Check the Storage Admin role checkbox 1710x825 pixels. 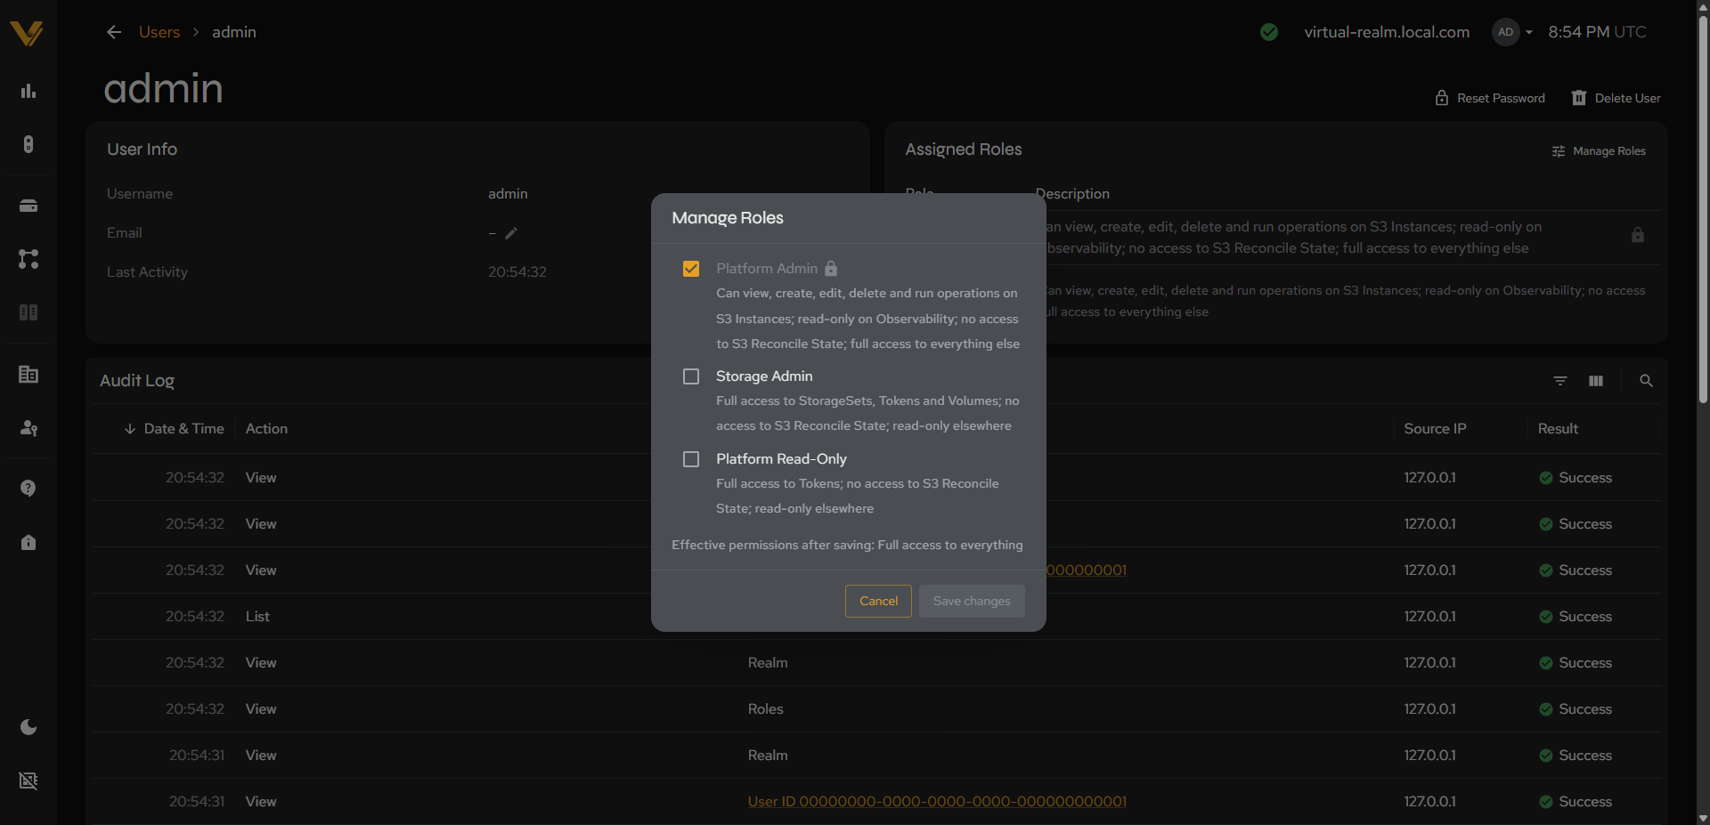click(691, 376)
